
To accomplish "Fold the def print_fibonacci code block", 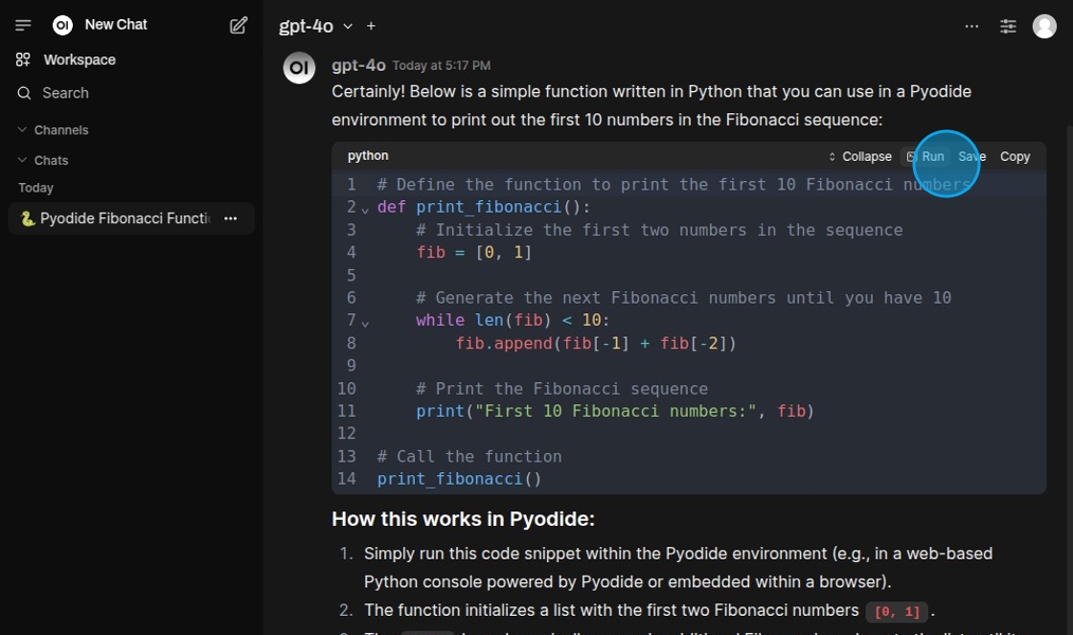I will 365,209.
